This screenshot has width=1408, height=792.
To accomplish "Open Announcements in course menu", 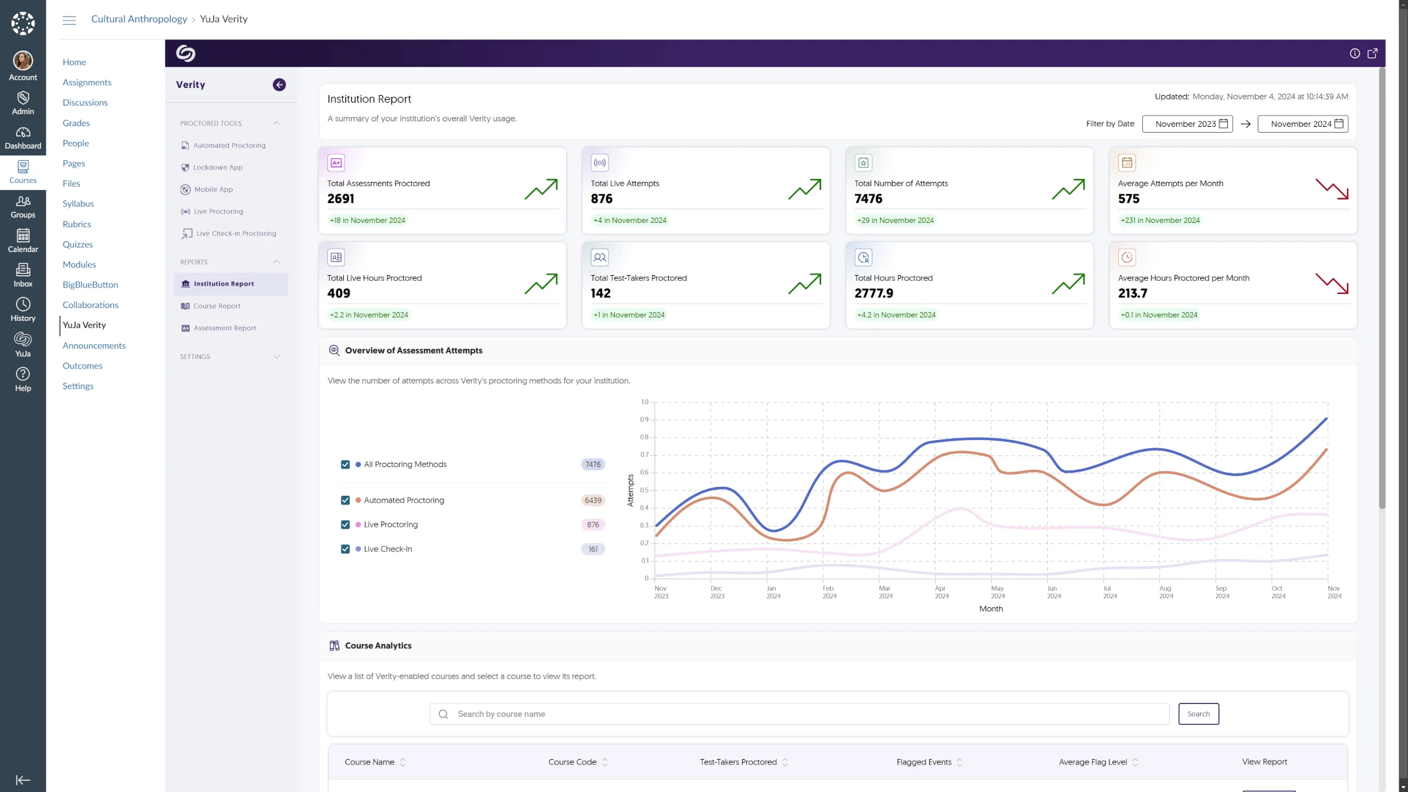I will click(x=94, y=346).
